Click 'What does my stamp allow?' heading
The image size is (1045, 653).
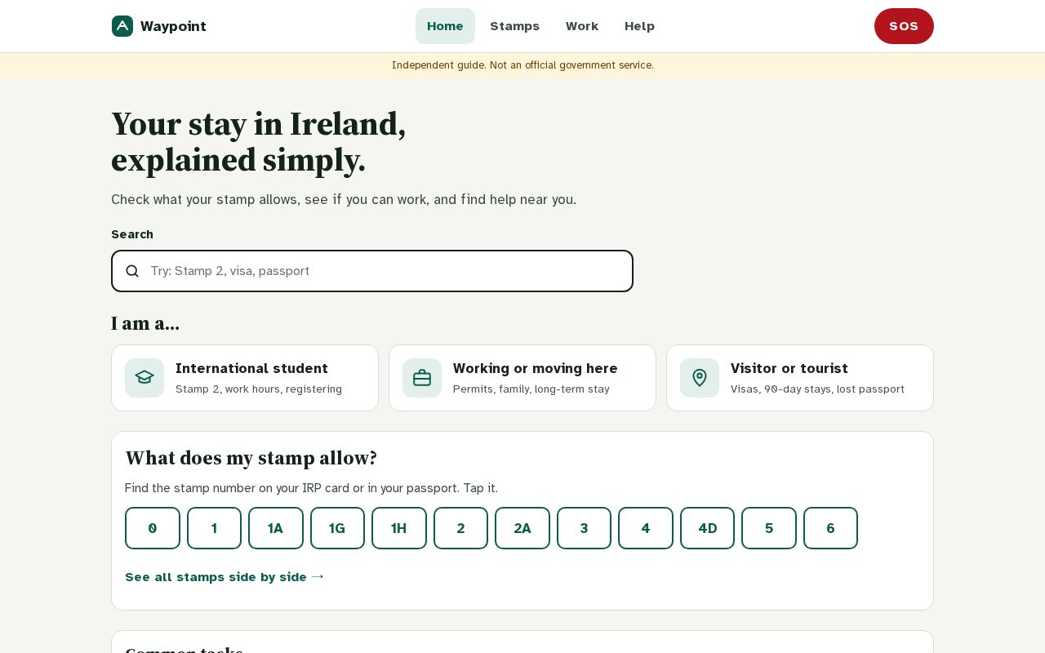(251, 458)
